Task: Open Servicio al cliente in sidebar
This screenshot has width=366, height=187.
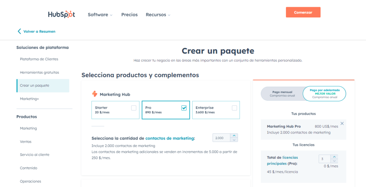Action: [x=35, y=155]
